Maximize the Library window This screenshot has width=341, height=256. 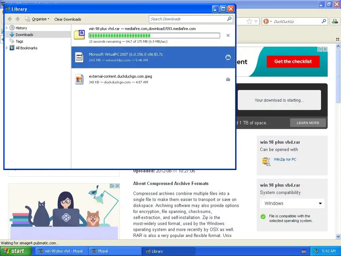223,9
